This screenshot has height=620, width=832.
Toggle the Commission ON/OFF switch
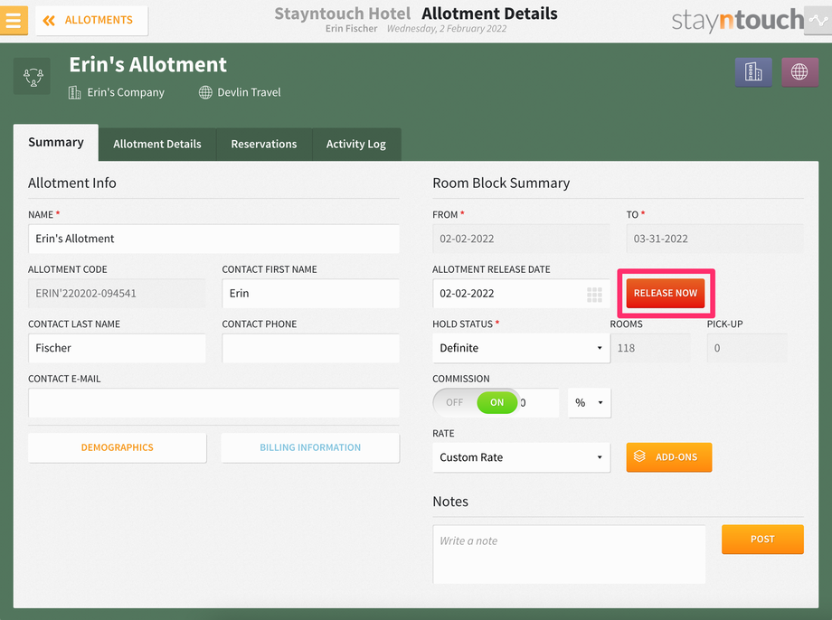pyautogui.click(x=476, y=402)
